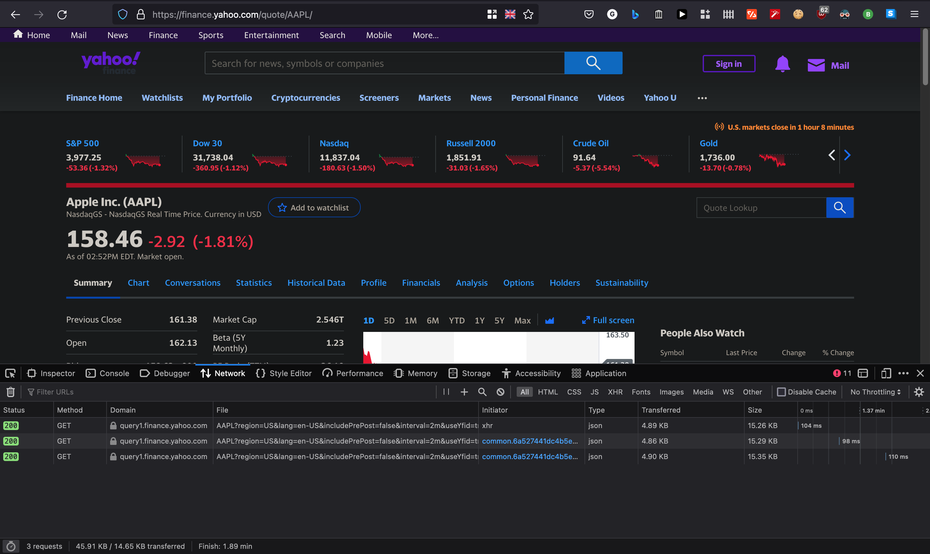This screenshot has height=554, width=930.
Task: Select the 1Y chart range
Action: (480, 320)
